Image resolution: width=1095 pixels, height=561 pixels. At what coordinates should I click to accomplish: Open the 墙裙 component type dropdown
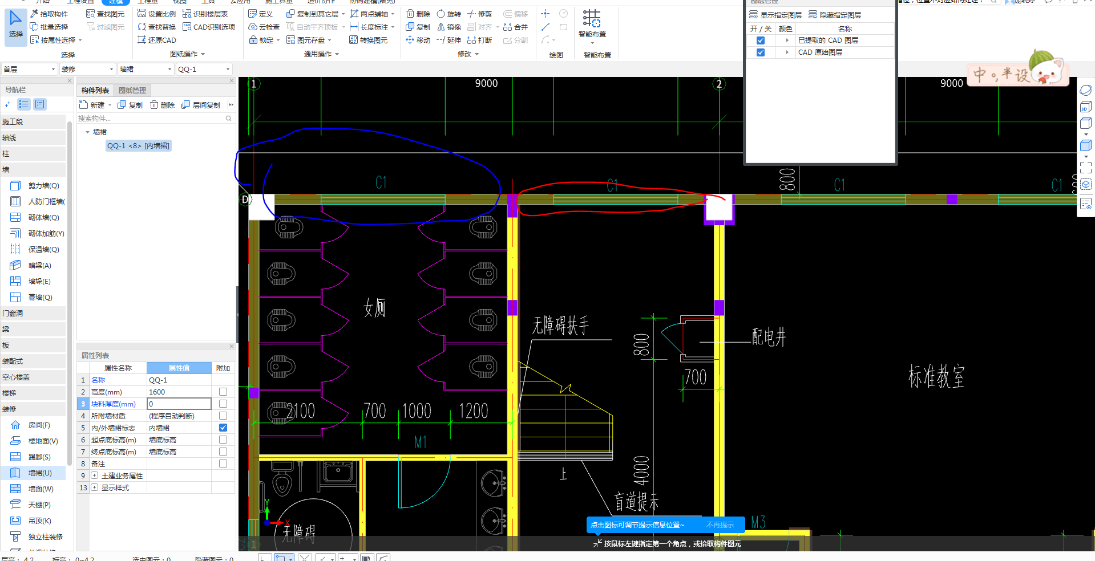coord(146,69)
